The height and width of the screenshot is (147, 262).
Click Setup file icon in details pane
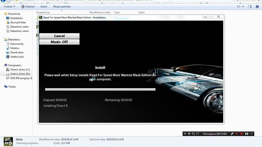click(8, 142)
